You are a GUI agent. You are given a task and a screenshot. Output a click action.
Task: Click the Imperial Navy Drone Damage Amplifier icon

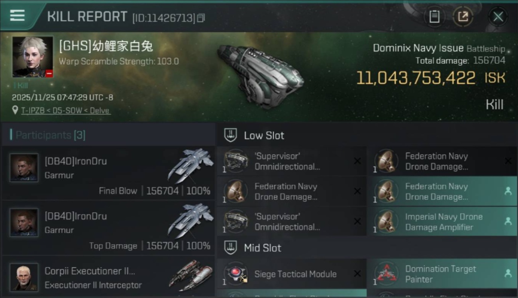pyautogui.click(x=387, y=222)
